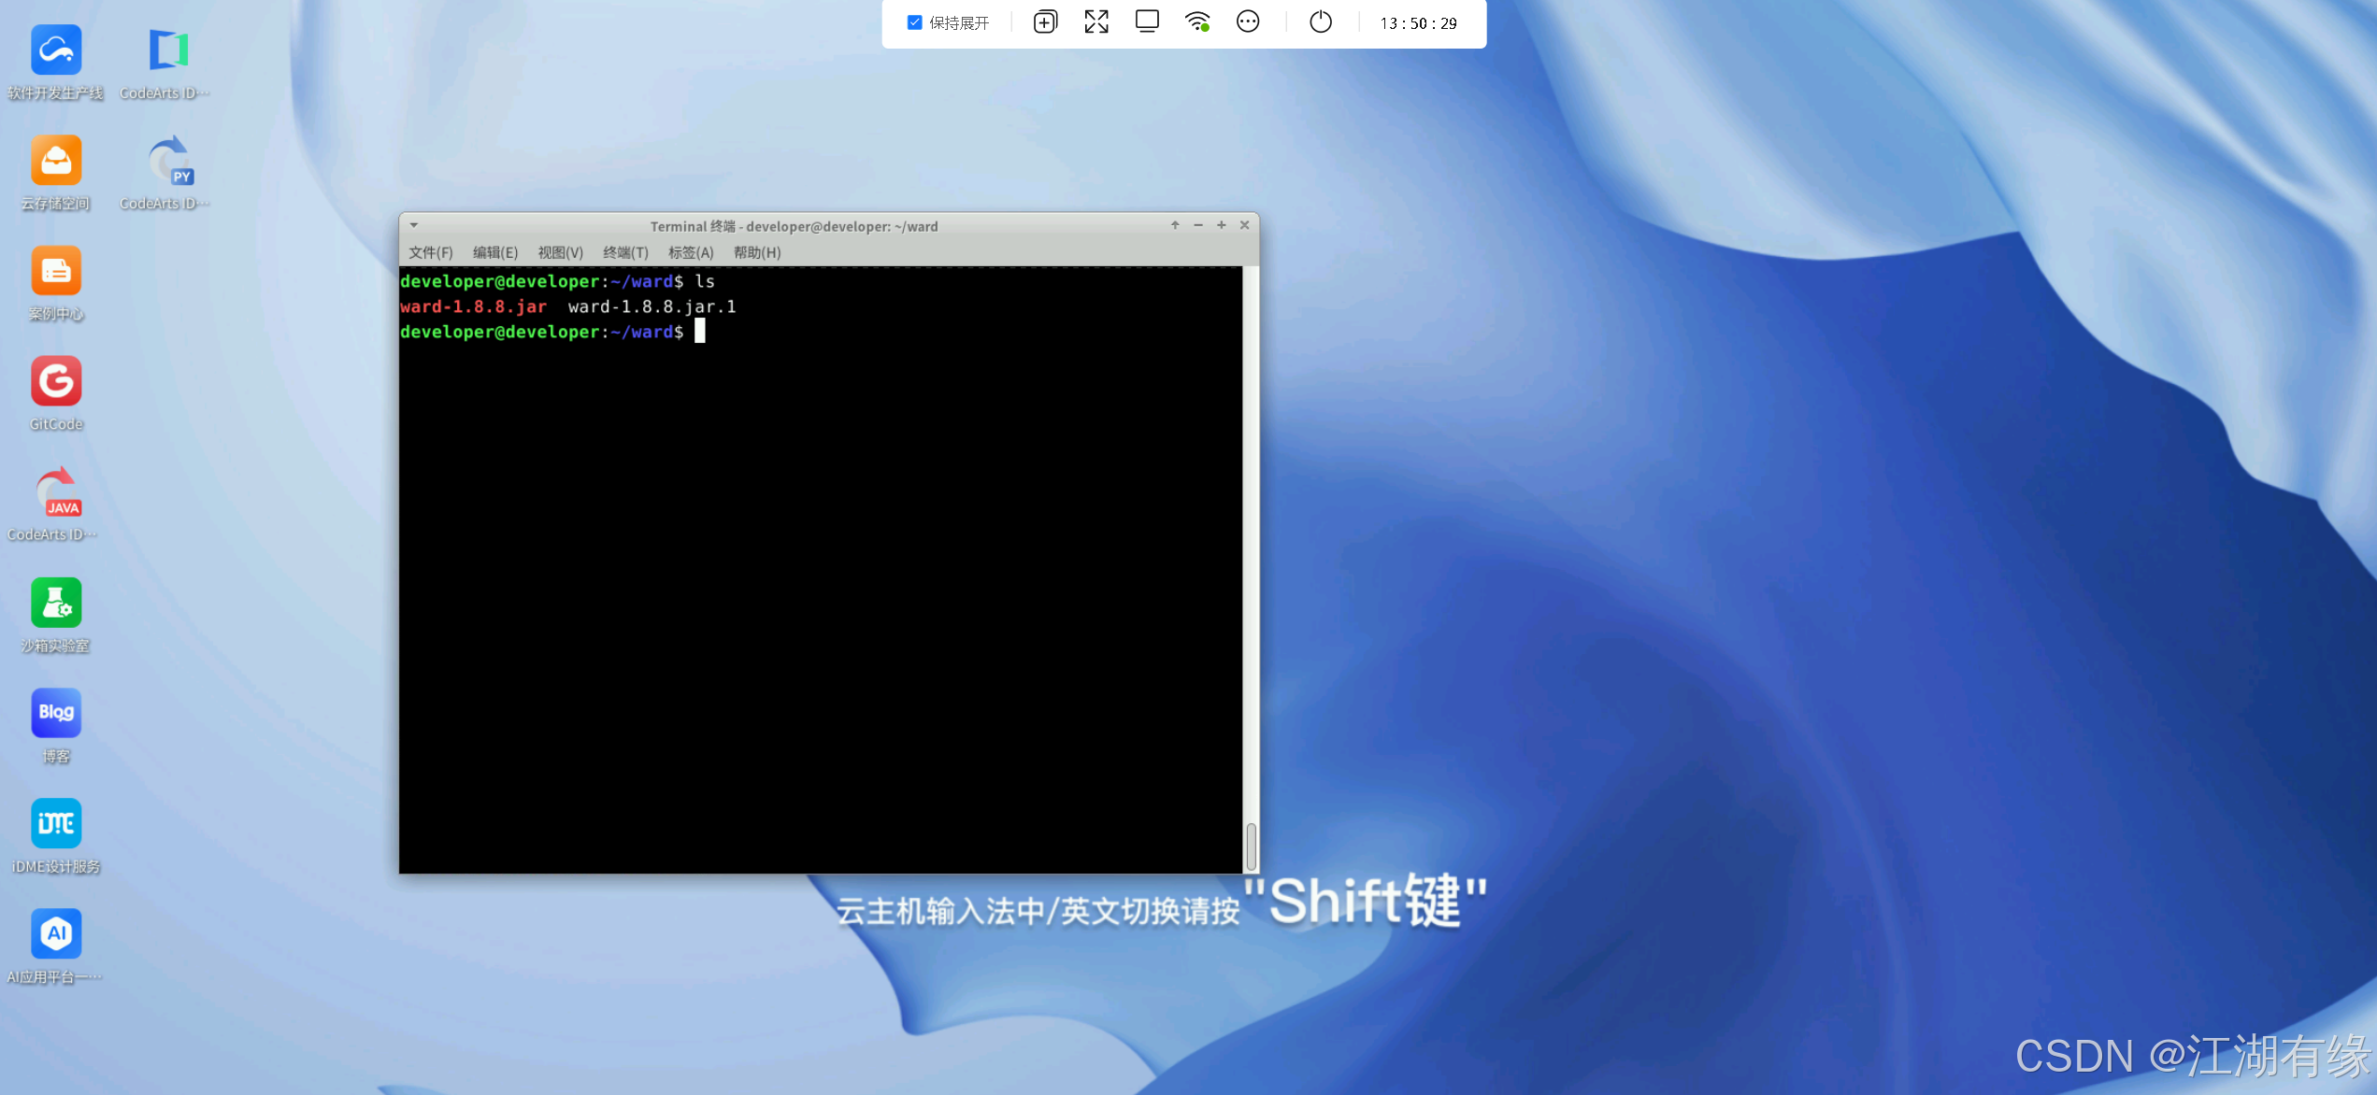Open the 云存储空间 desktop icon

click(56, 162)
